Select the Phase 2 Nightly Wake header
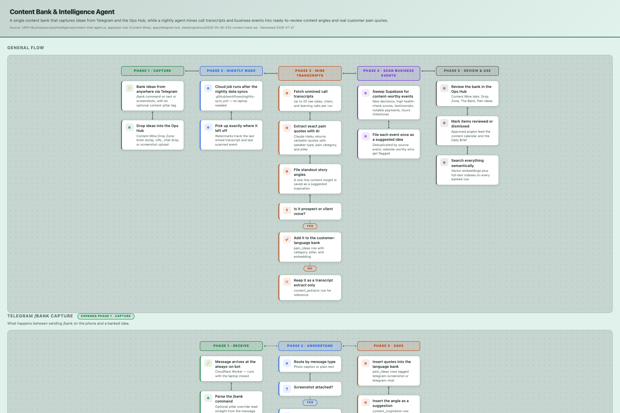This screenshot has height=413, width=620. point(231,71)
